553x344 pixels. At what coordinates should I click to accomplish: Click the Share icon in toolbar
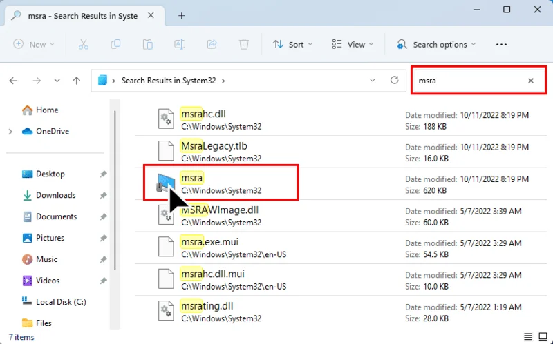[212, 44]
